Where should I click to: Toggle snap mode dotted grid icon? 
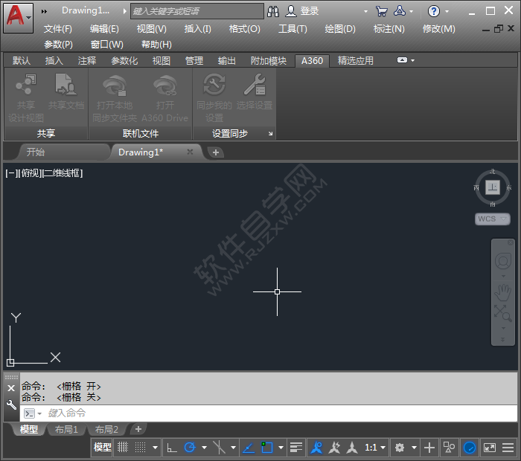(x=140, y=448)
